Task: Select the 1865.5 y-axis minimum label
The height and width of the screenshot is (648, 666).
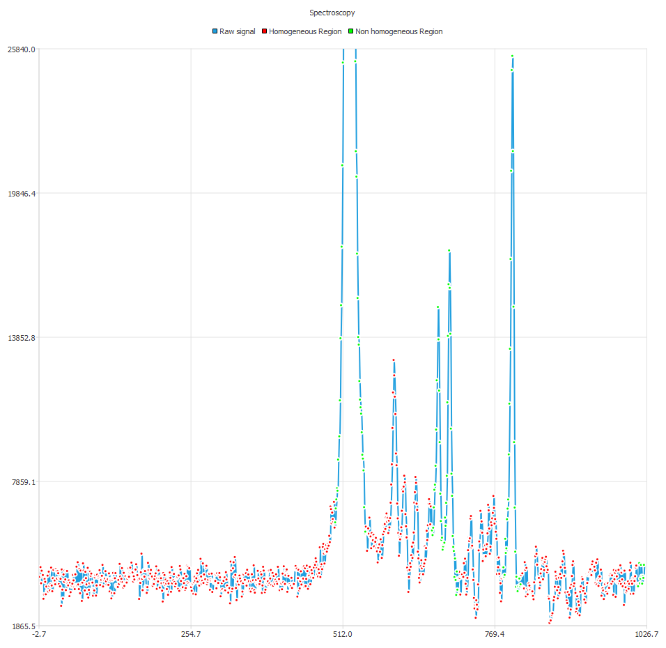Action: click(23, 626)
